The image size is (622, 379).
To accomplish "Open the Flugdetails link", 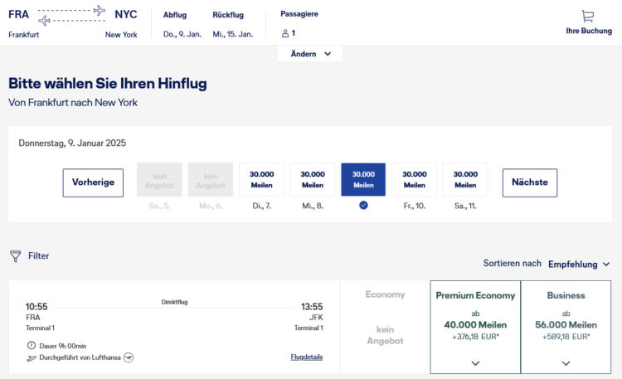I will tap(306, 357).
